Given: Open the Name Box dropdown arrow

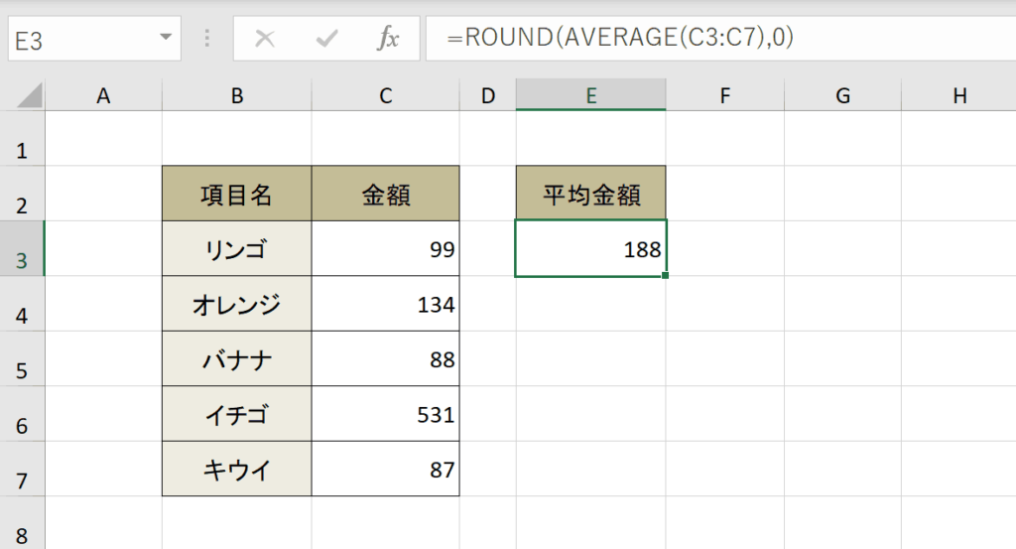Looking at the screenshot, I should click(x=166, y=38).
